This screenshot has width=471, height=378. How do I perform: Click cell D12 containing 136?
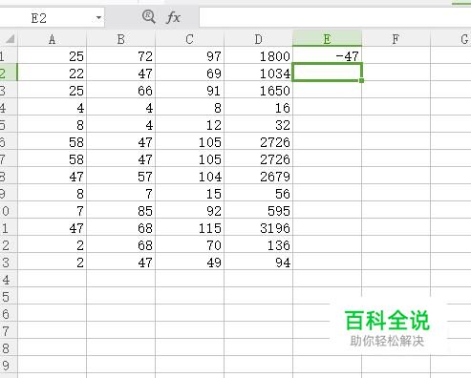point(258,244)
